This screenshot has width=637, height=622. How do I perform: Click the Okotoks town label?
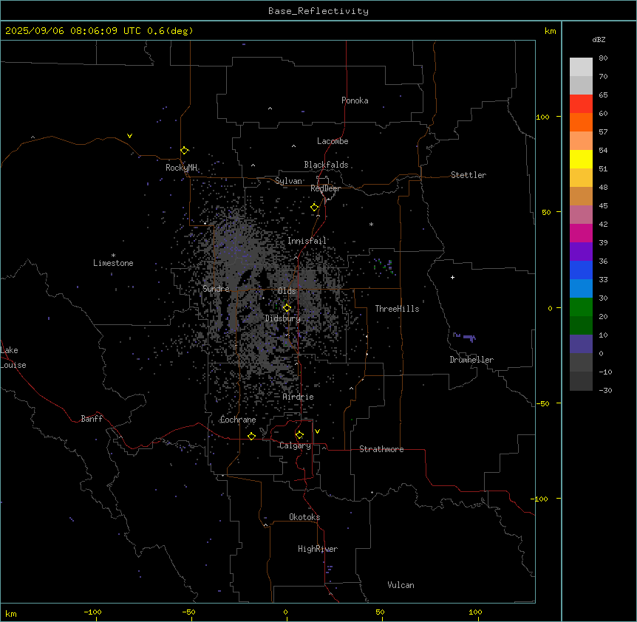304,517
